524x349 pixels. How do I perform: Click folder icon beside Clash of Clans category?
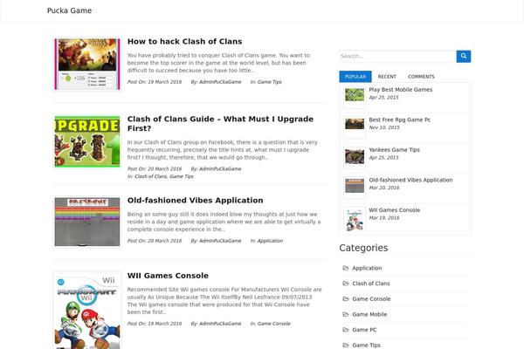pos(346,284)
